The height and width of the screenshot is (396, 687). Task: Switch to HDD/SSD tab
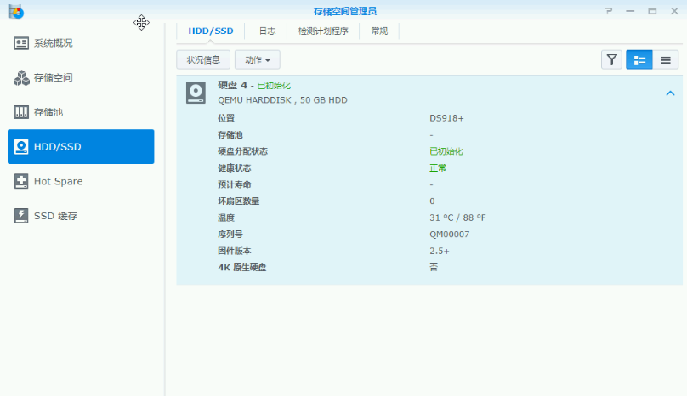pyautogui.click(x=211, y=31)
